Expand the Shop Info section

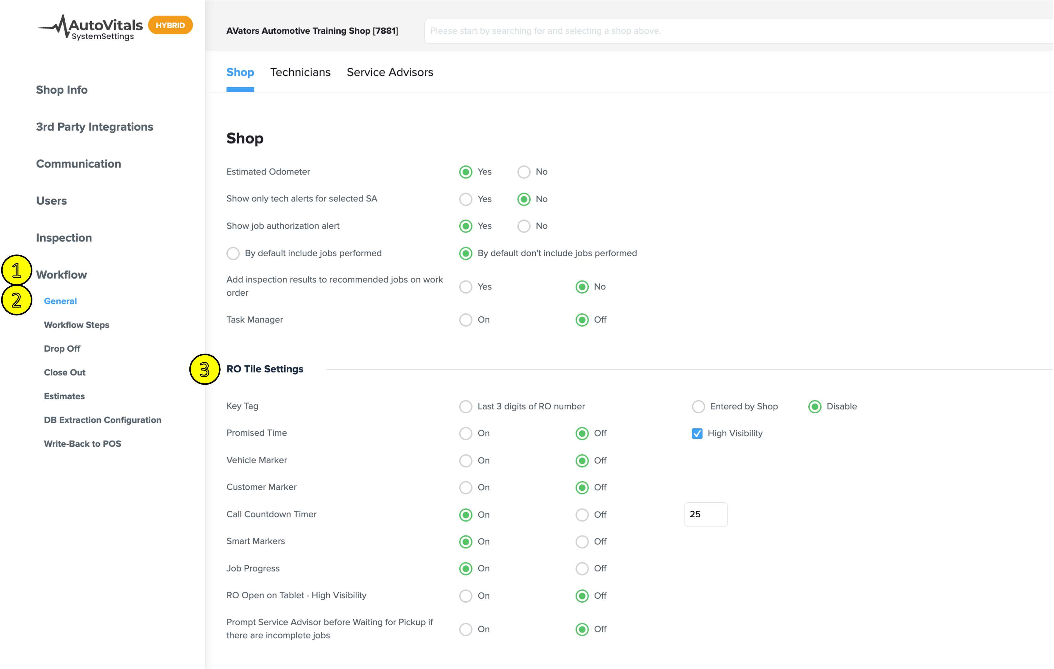click(x=62, y=90)
